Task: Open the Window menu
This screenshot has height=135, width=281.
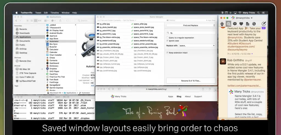Action: [65, 13]
